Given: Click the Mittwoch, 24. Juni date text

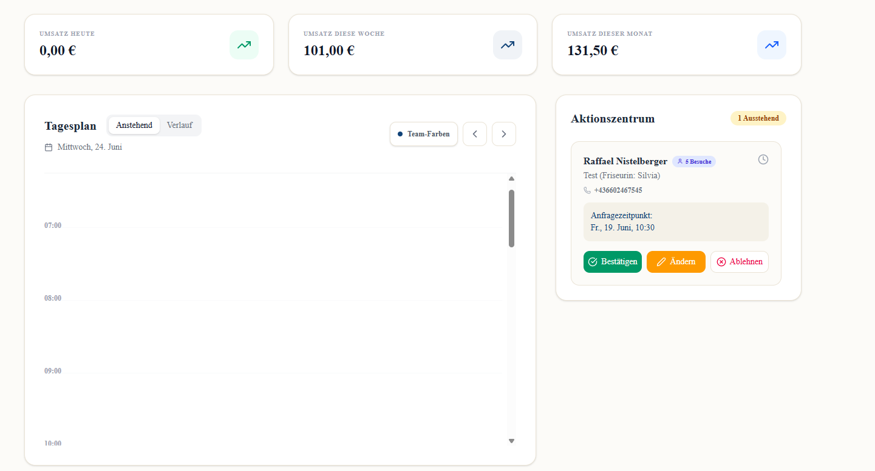Looking at the screenshot, I should (90, 147).
